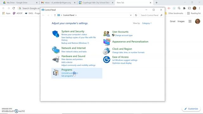Open Hardware and Sound printer icon
This screenshot has width=203, height=114.
coord(56,59)
